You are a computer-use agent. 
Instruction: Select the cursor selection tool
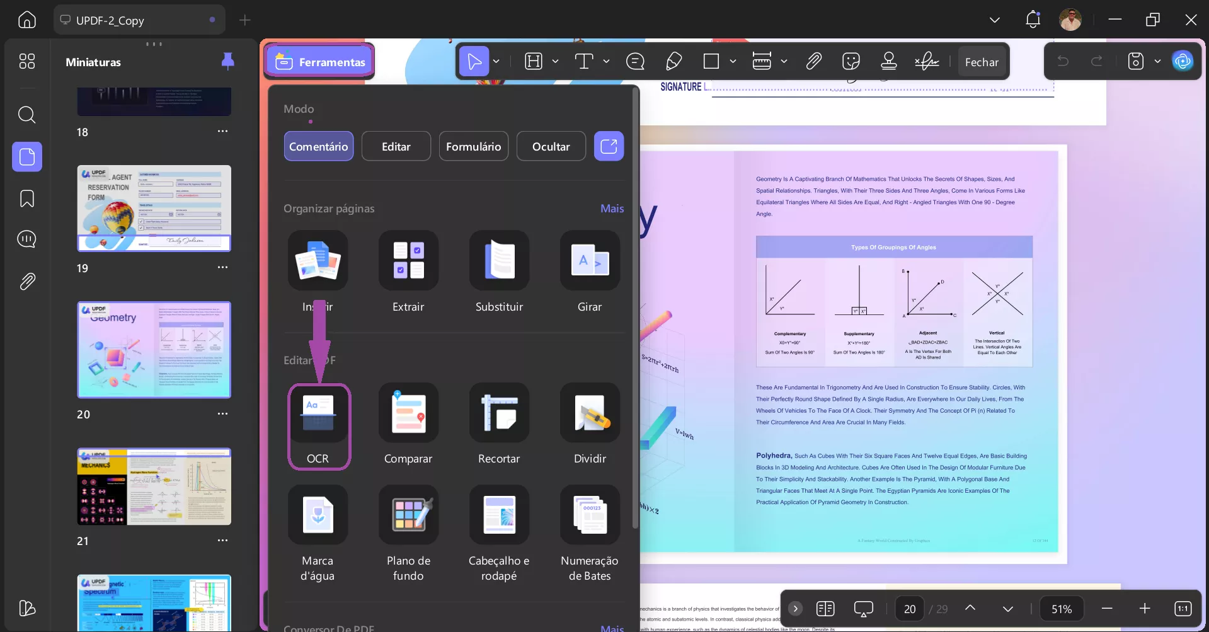coord(474,61)
